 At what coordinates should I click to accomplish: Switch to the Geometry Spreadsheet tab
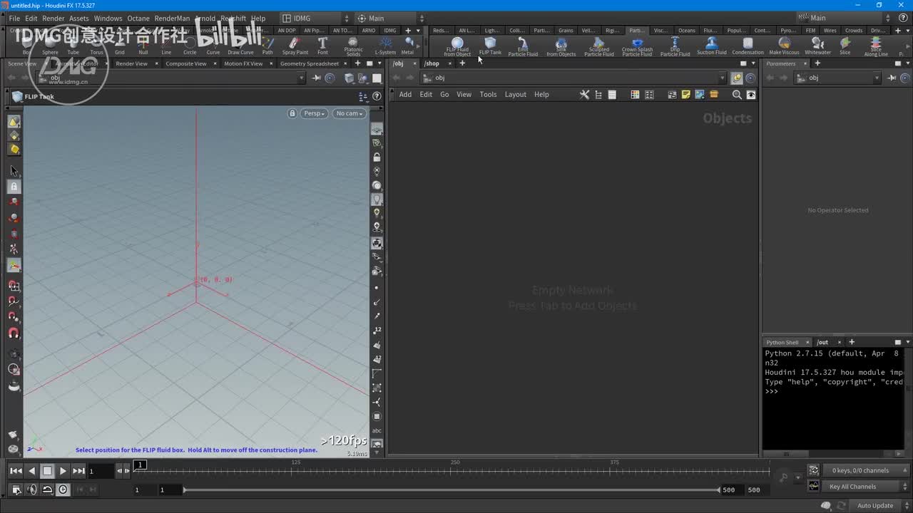click(x=309, y=63)
